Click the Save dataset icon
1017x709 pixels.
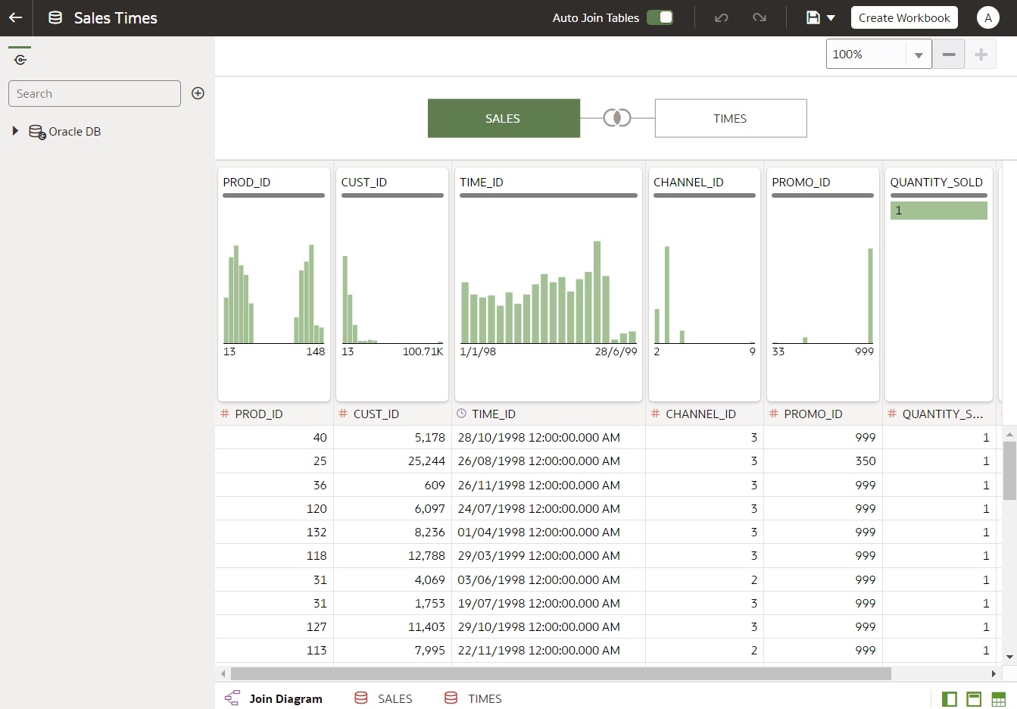coord(811,17)
